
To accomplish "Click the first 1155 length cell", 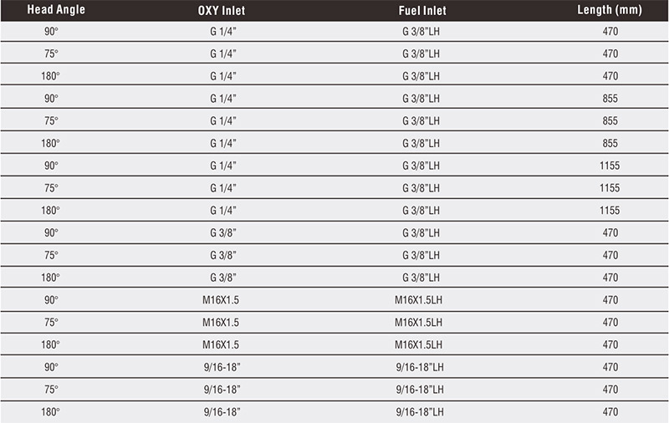I will (x=610, y=166).
